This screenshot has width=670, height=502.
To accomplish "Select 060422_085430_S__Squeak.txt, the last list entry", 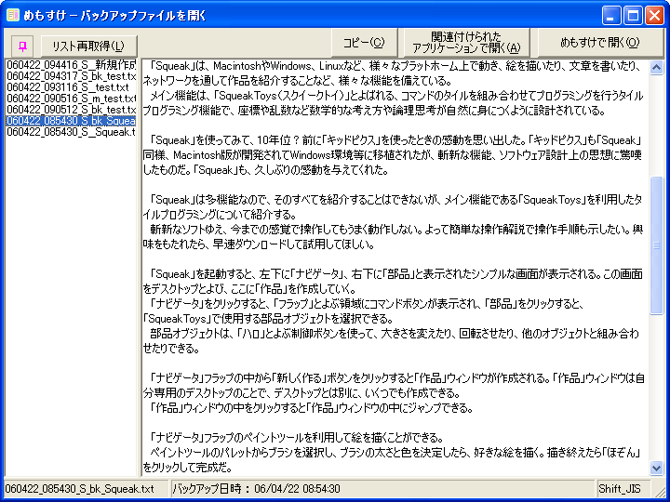I will click(x=71, y=132).
